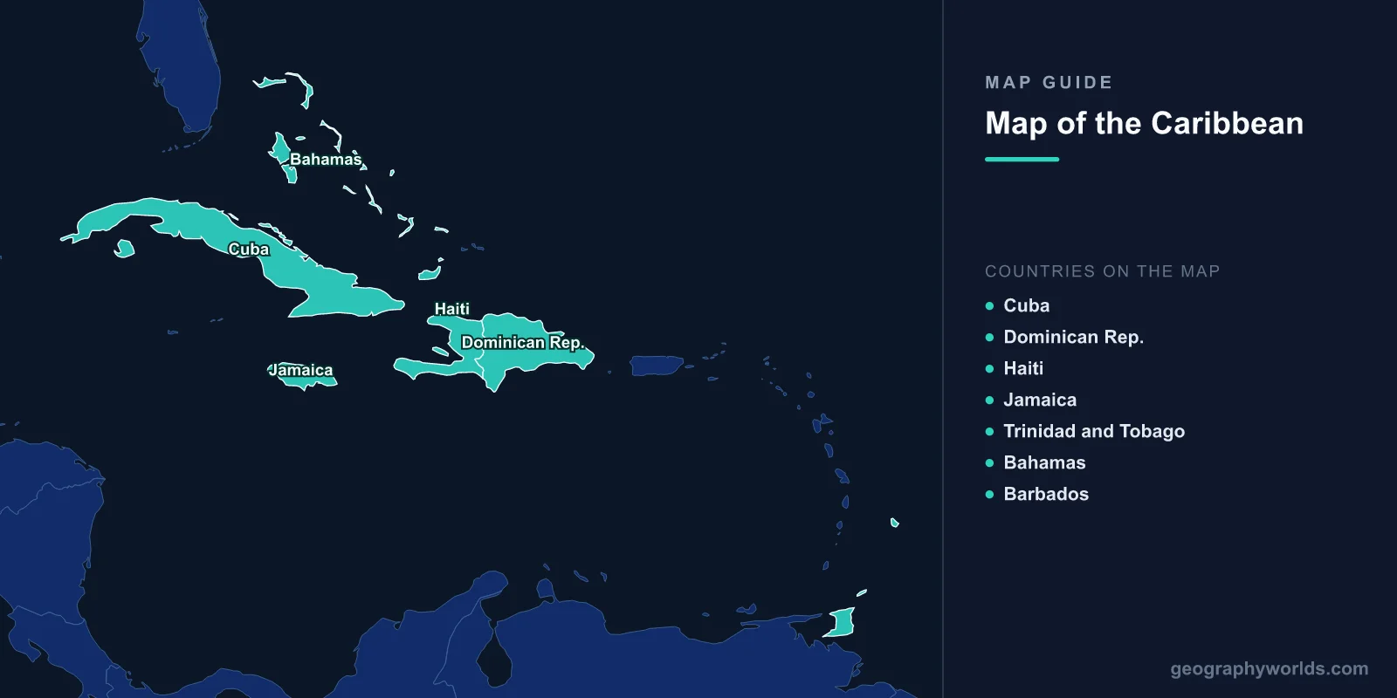This screenshot has width=1397, height=698.
Task: Click the COUNTRIES ON THE MAP heading
Action: (x=1102, y=271)
